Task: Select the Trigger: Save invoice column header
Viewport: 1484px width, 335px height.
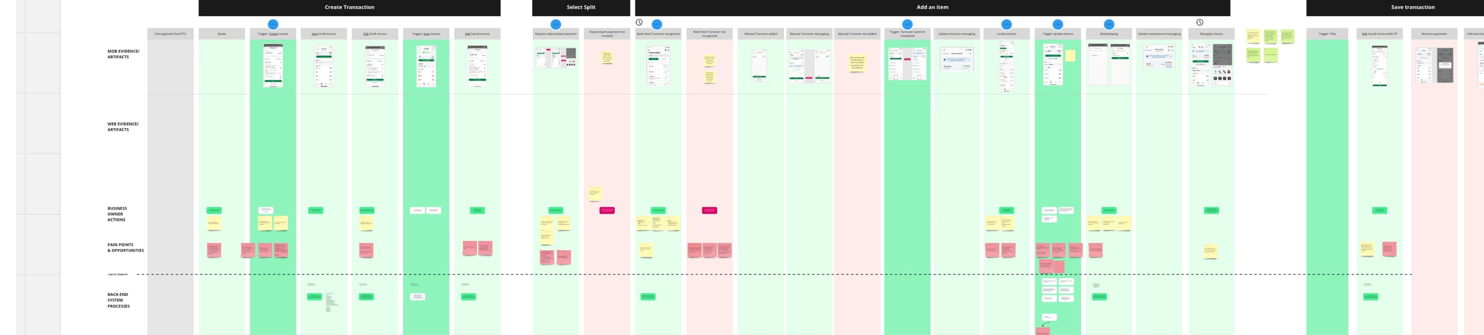Action: (x=426, y=34)
